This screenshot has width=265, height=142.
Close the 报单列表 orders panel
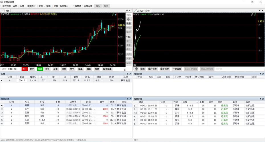point(263,99)
